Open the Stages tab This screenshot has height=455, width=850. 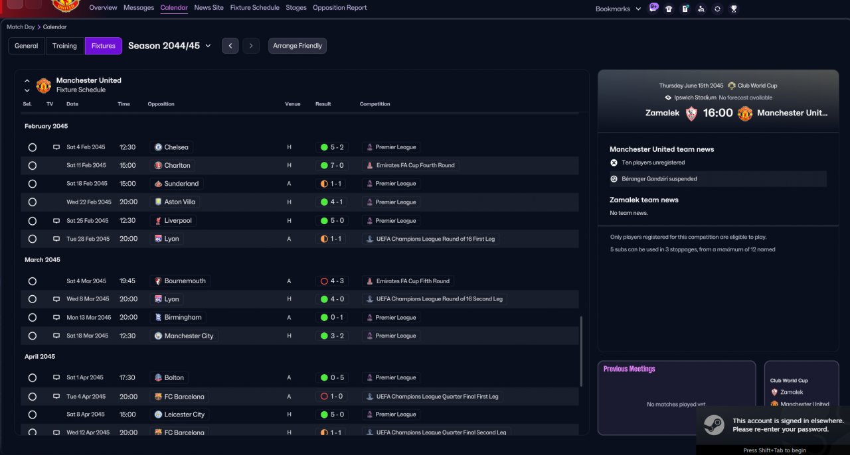point(296,8)
